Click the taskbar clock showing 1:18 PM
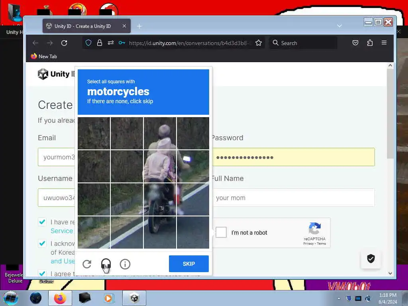 (x=388, y=298)
